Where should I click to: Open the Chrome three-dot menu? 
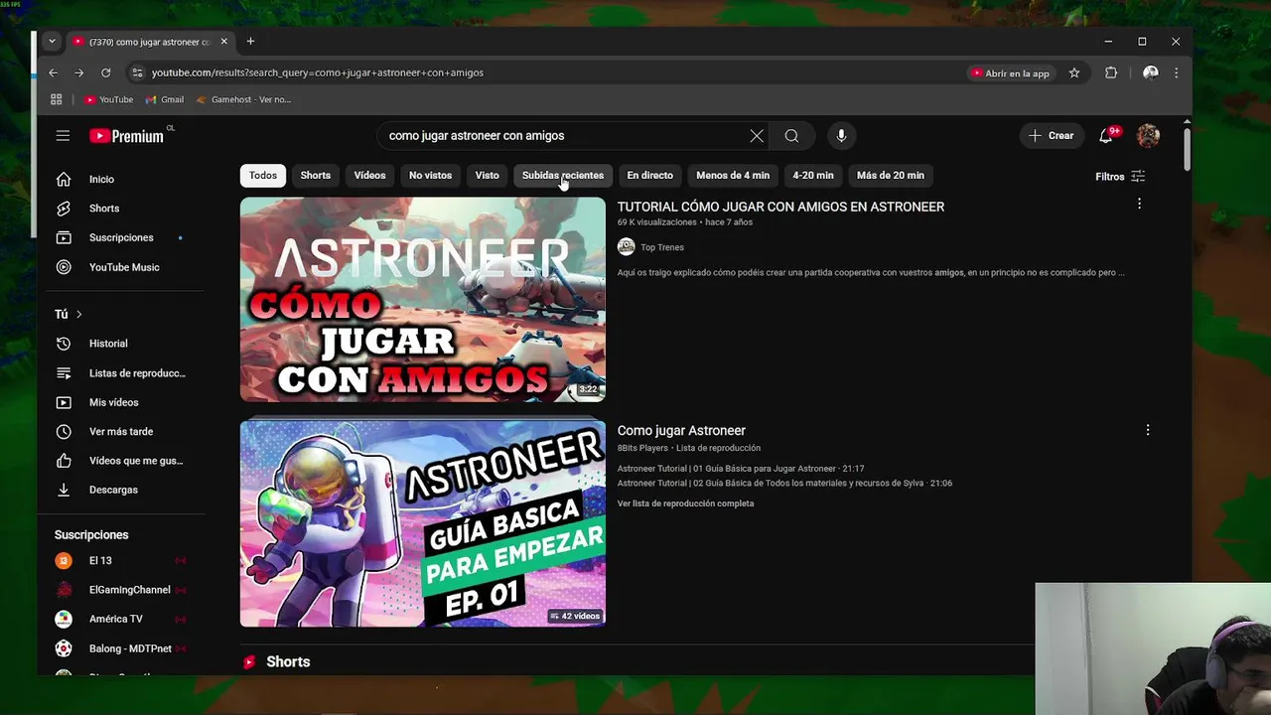[x=1177, y=72]
